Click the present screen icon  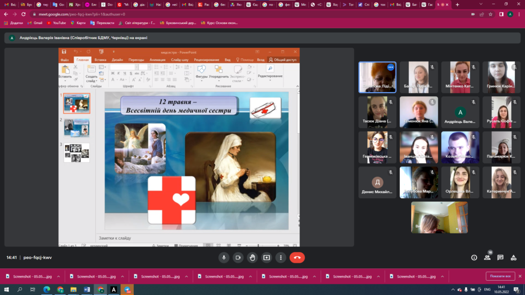(267, 258)
